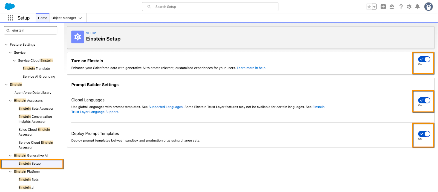Open Service Cloud Einstein Assessor
This screenshot has width=438, height=192.
coord(36,145)
